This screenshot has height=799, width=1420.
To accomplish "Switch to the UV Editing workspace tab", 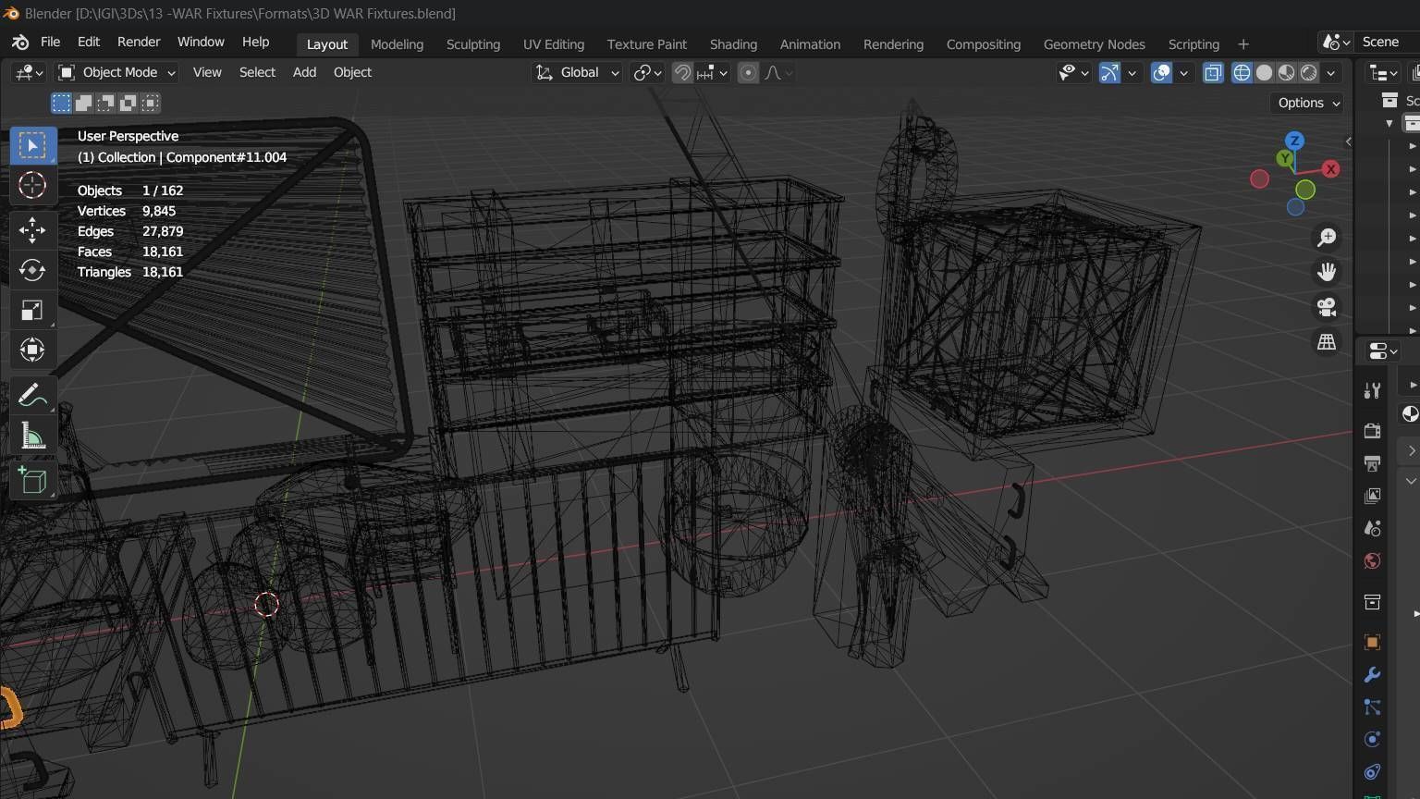I will (554, 44).
